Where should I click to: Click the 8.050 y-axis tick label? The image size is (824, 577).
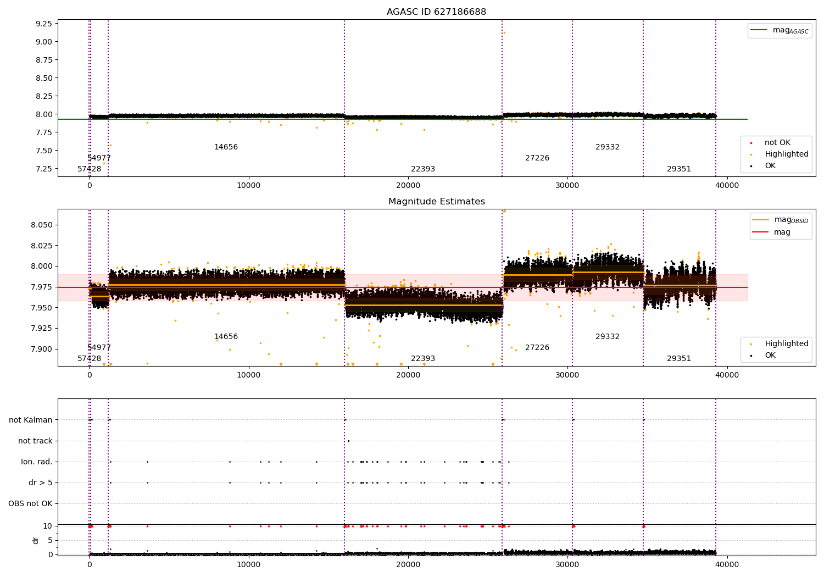click(41, 225)
